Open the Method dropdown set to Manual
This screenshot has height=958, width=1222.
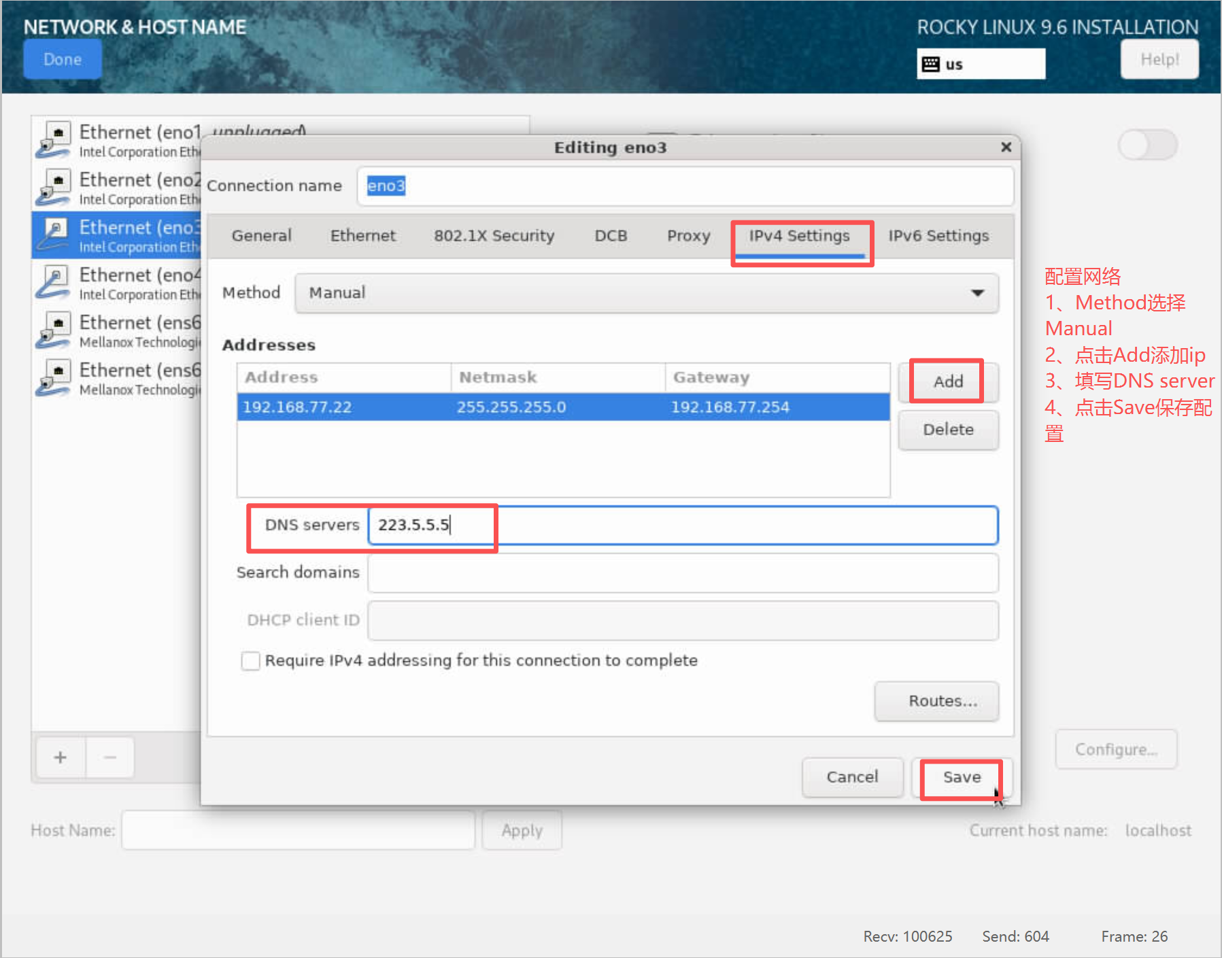[646, 293]
